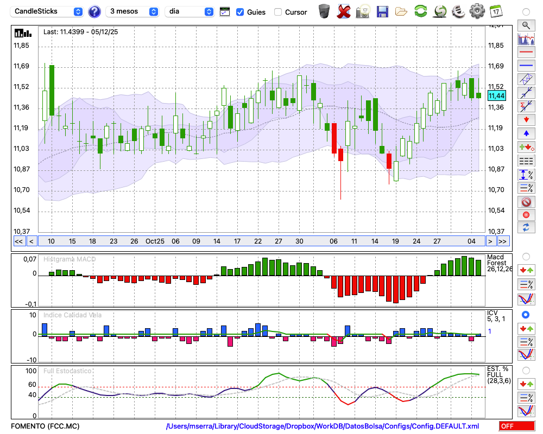Click the main chart lines percent icon
Viewport: 543px width, 434px height.
tap(526, 188)
